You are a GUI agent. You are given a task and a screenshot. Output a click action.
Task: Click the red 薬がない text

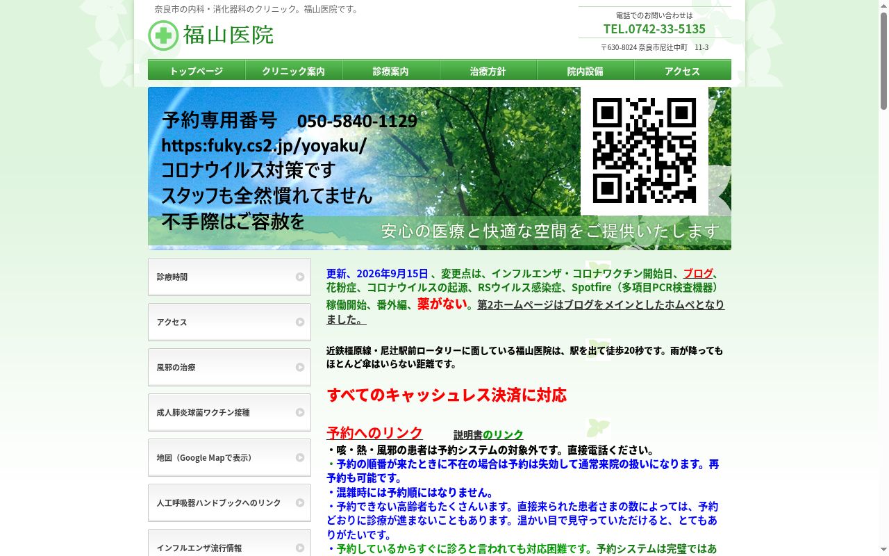(442, 304)
